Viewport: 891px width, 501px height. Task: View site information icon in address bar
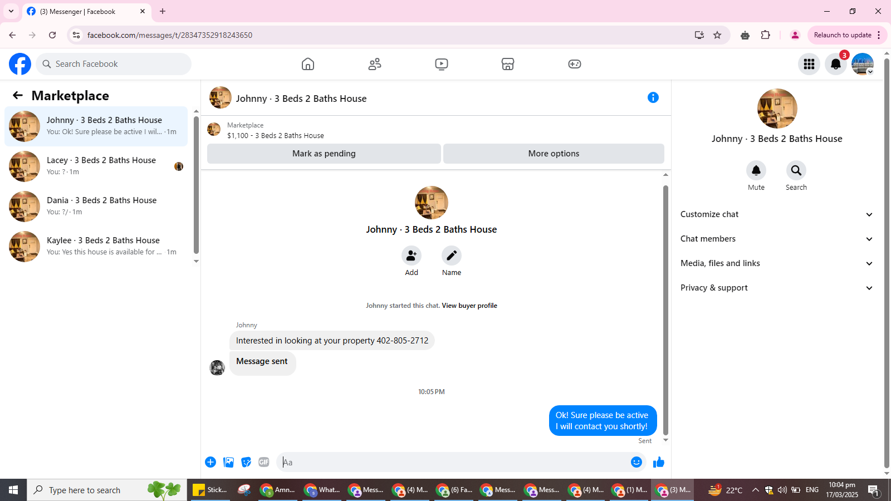[77, 35]
